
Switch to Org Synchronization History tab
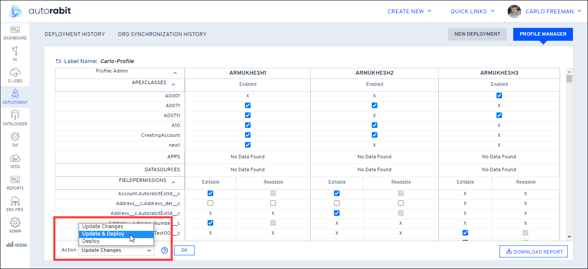pos(162,34)
